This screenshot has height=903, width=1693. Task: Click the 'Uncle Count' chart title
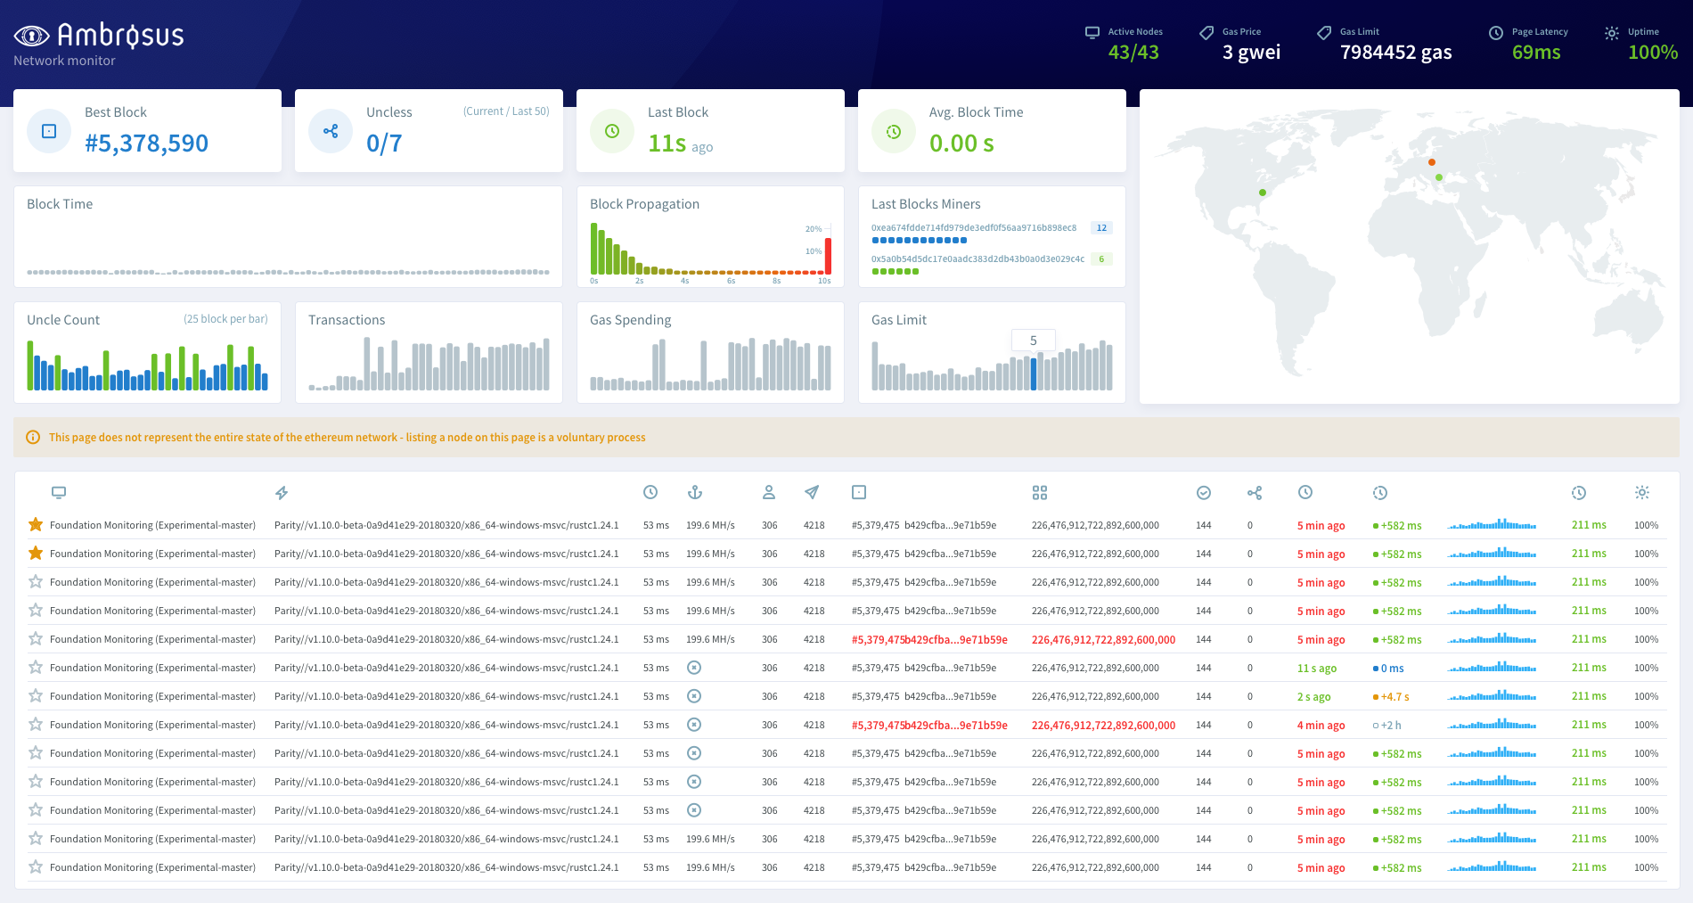tap(63, 320)
